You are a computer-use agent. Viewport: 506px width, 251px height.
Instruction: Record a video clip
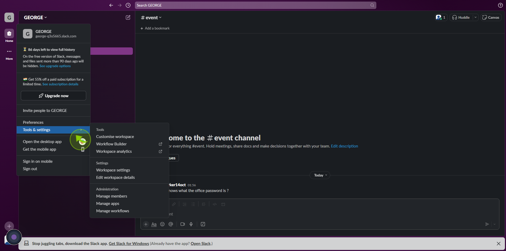(x=183, y=224)
